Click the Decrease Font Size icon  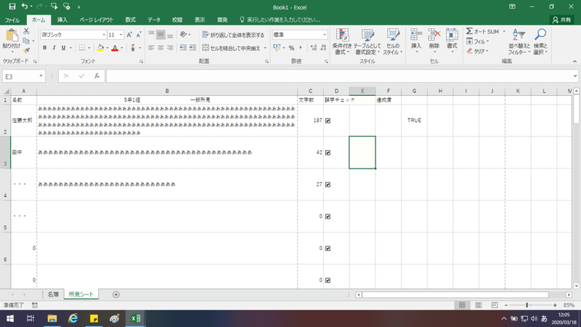coord(139,35)
